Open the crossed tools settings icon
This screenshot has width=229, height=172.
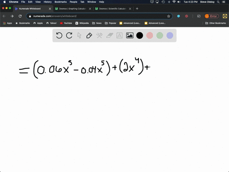99,35
